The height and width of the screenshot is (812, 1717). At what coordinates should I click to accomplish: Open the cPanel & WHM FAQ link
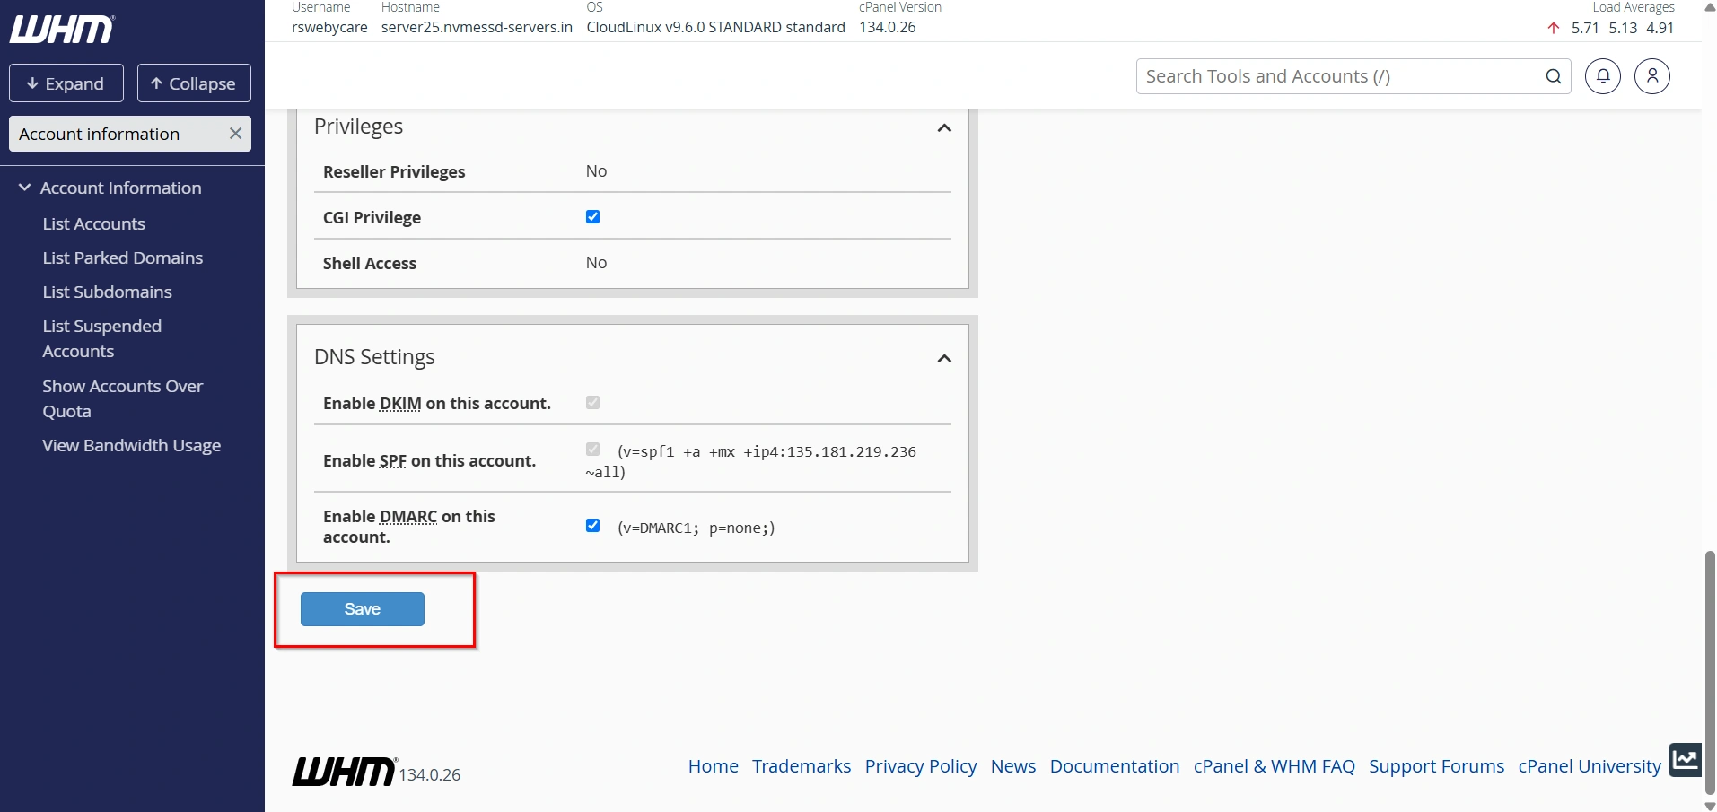point(1275,766)
